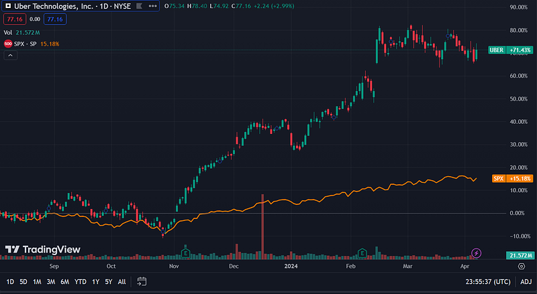Click the orange SPX +15.18% scale label
Viewport: 537px width, 294px height.
tap(512, 178)
